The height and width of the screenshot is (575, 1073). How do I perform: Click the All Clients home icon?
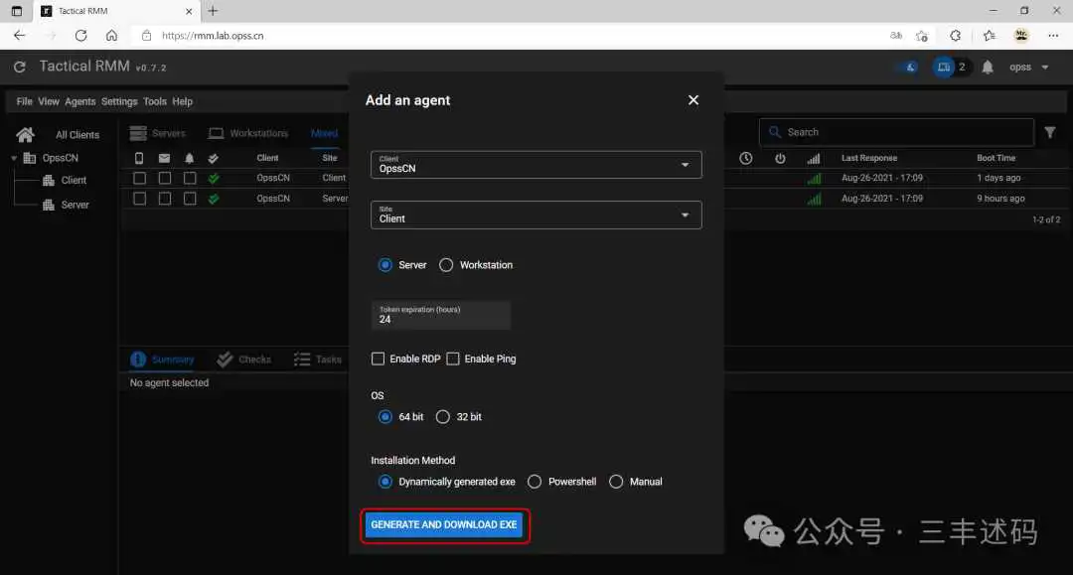(x=25, y=135)
